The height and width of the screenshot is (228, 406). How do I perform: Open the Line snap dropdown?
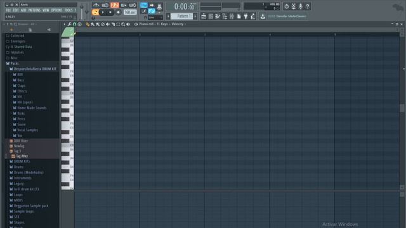coord(155,18)
